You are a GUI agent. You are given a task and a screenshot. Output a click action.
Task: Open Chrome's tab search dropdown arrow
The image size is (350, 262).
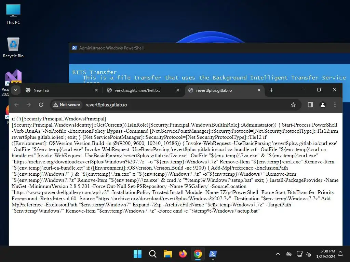pyautogui.click(x=16, y=90)
